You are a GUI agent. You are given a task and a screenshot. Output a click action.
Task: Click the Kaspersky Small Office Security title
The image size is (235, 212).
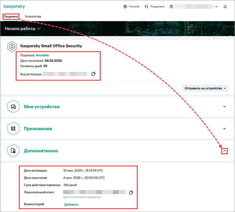pos(51,46)
